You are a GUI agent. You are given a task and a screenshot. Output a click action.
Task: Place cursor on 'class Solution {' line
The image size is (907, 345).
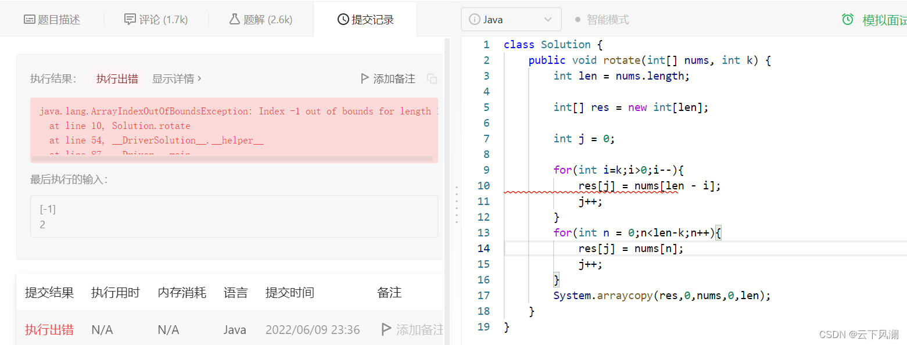[553, 44]
